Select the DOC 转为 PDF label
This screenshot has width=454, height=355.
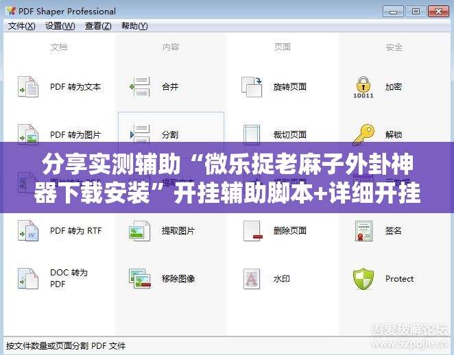point(69,278)
